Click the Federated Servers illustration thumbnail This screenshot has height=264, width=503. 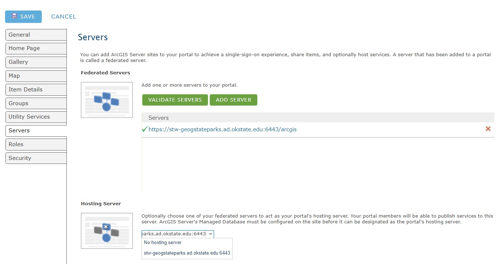(107, 100)
